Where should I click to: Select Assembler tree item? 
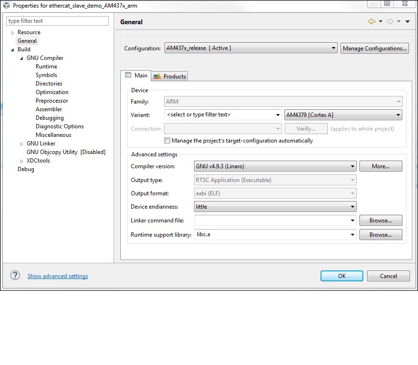tap(49, 109)
